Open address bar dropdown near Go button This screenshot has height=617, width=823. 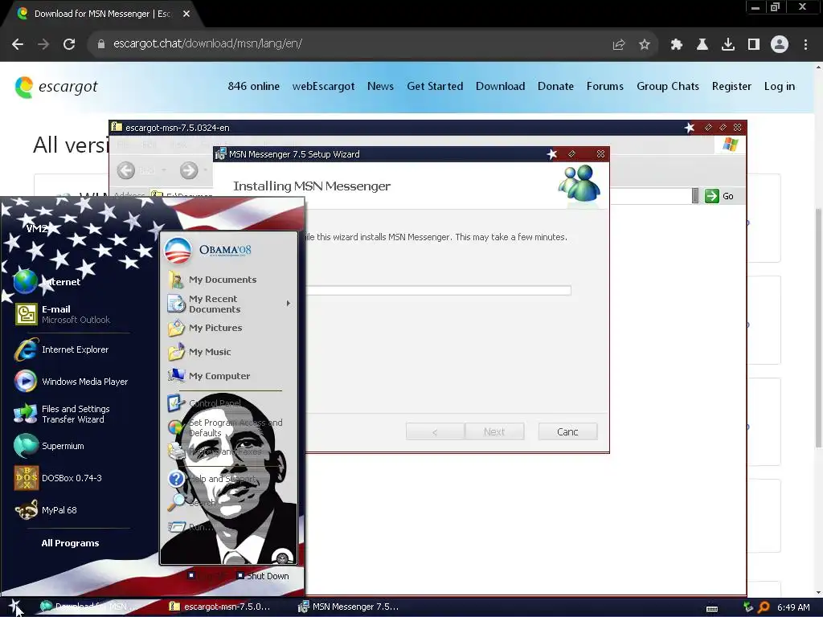click(x=695, y=196)
